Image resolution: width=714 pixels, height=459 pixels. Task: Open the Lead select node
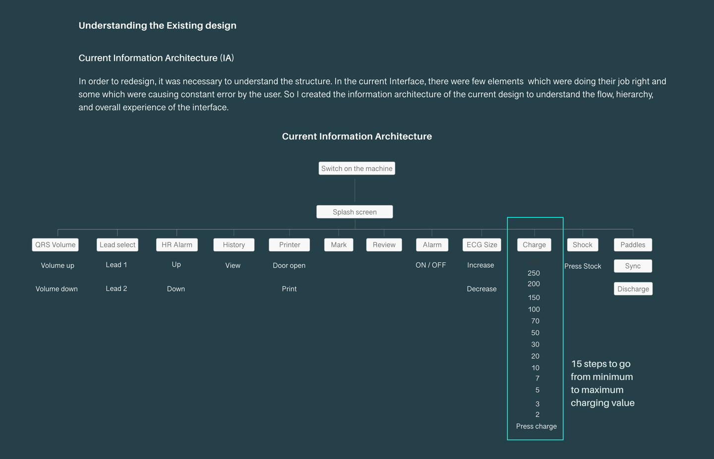[x=118, y=245]
